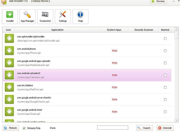Click the Android icon for com.android.calculator2

tap(9, 75)
